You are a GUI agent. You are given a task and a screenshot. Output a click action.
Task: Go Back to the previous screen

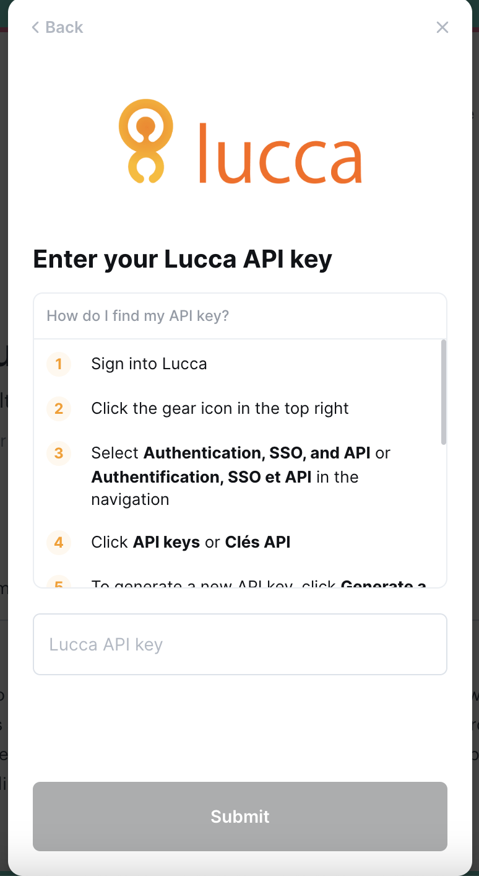pos(57,27)
